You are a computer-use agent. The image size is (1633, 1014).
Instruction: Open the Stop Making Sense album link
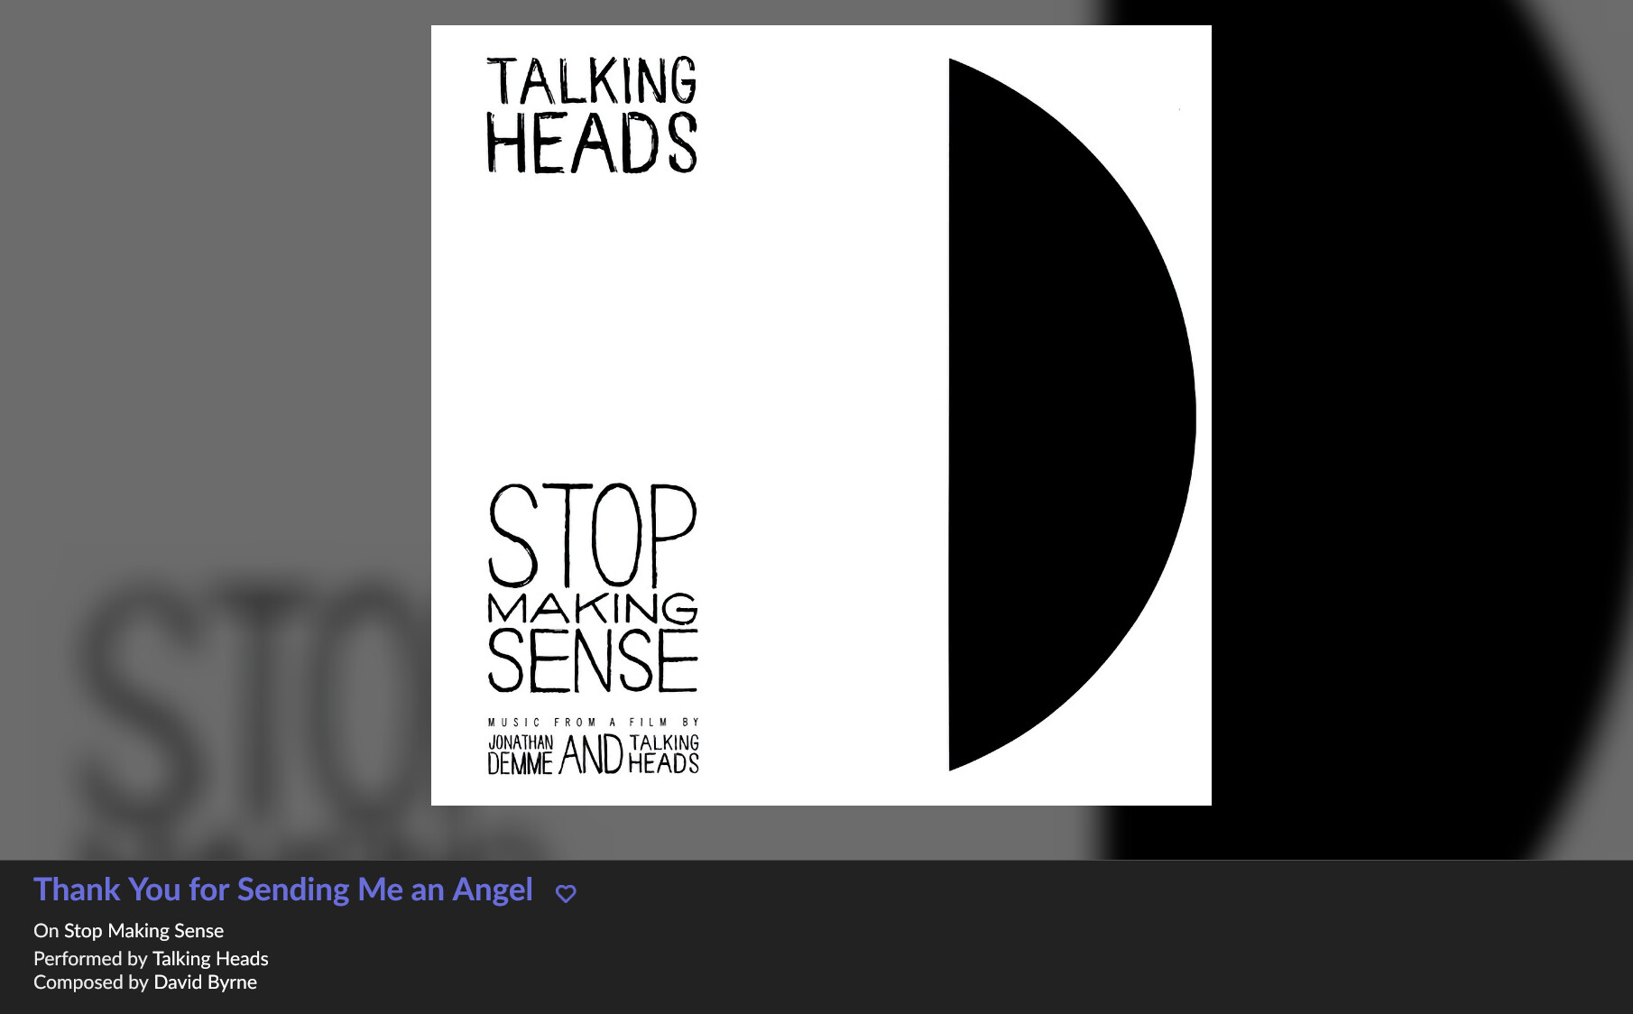click(143, 930)
